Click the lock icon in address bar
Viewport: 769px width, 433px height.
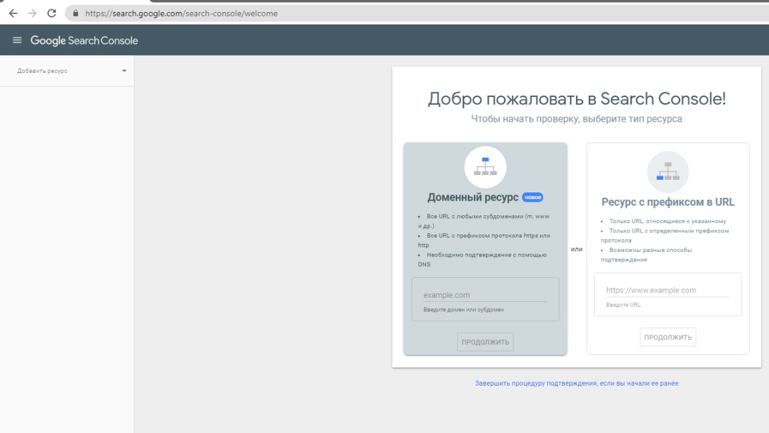coord(75,13)
